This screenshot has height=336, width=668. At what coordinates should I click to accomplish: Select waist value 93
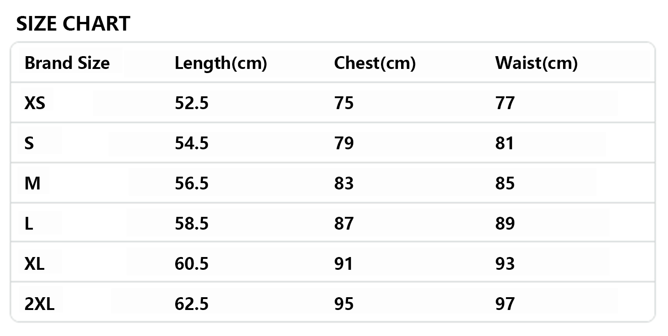pyautogui.click(x=505, y=264)
